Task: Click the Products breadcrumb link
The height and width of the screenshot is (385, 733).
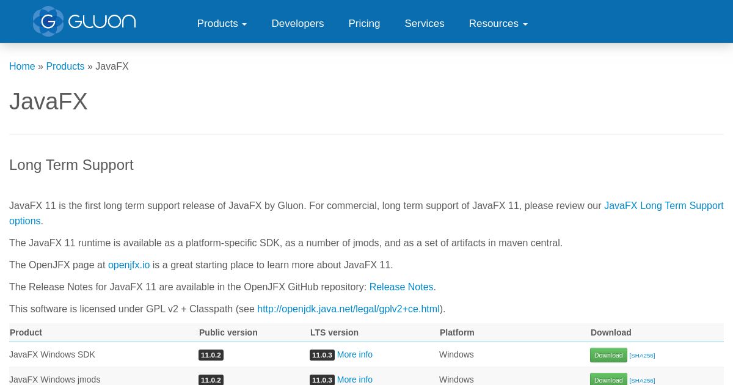Action: 65,66
